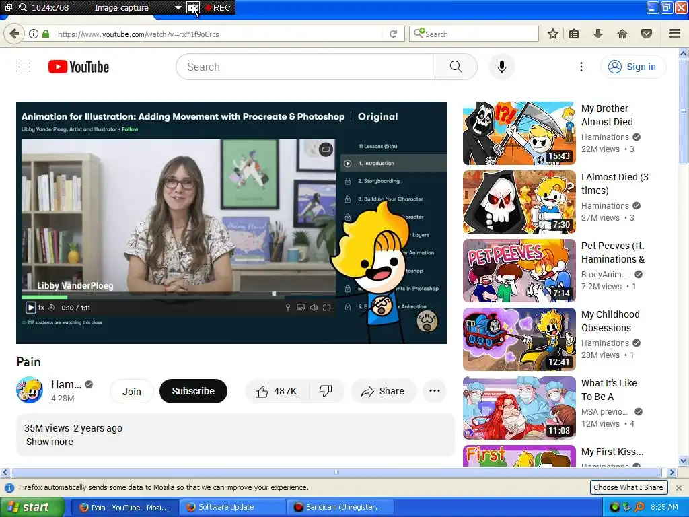The image size is (689, 517).
Task: Switch to Bandicam taskbar item
Action: click(340, 507)
